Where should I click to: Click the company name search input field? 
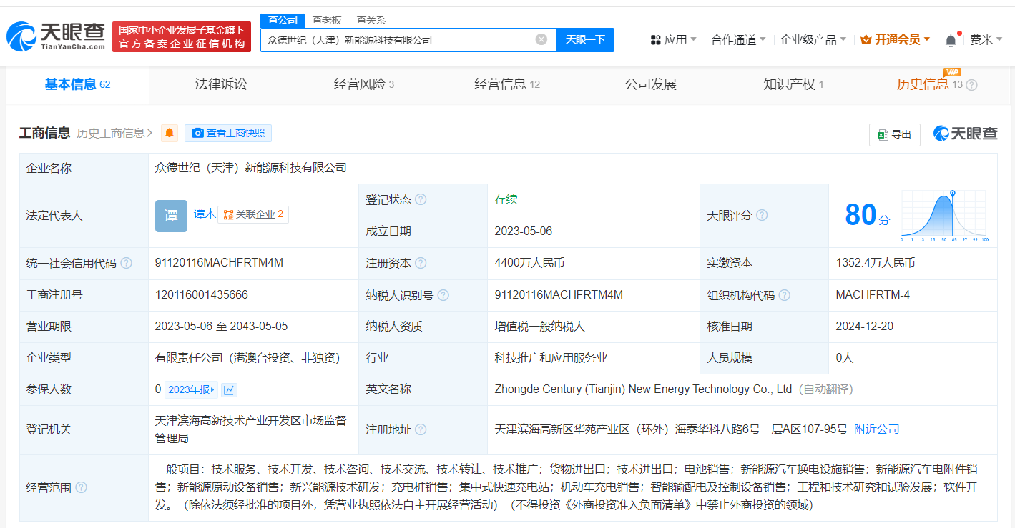pos(397,40)
